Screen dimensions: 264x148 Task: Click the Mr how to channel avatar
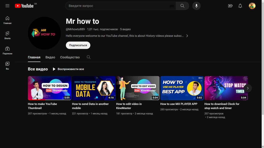(x=44, y=33)
